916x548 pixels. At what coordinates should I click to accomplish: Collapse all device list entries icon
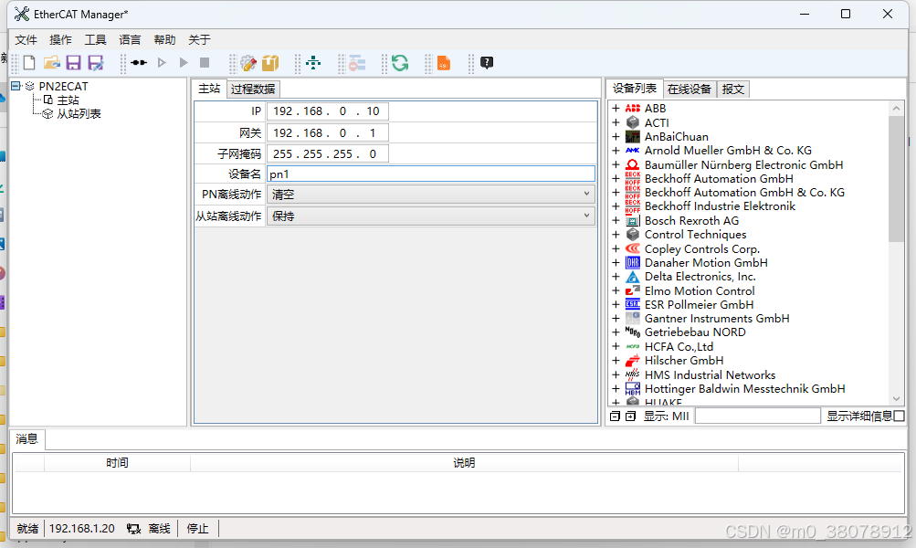coord(616,416)
